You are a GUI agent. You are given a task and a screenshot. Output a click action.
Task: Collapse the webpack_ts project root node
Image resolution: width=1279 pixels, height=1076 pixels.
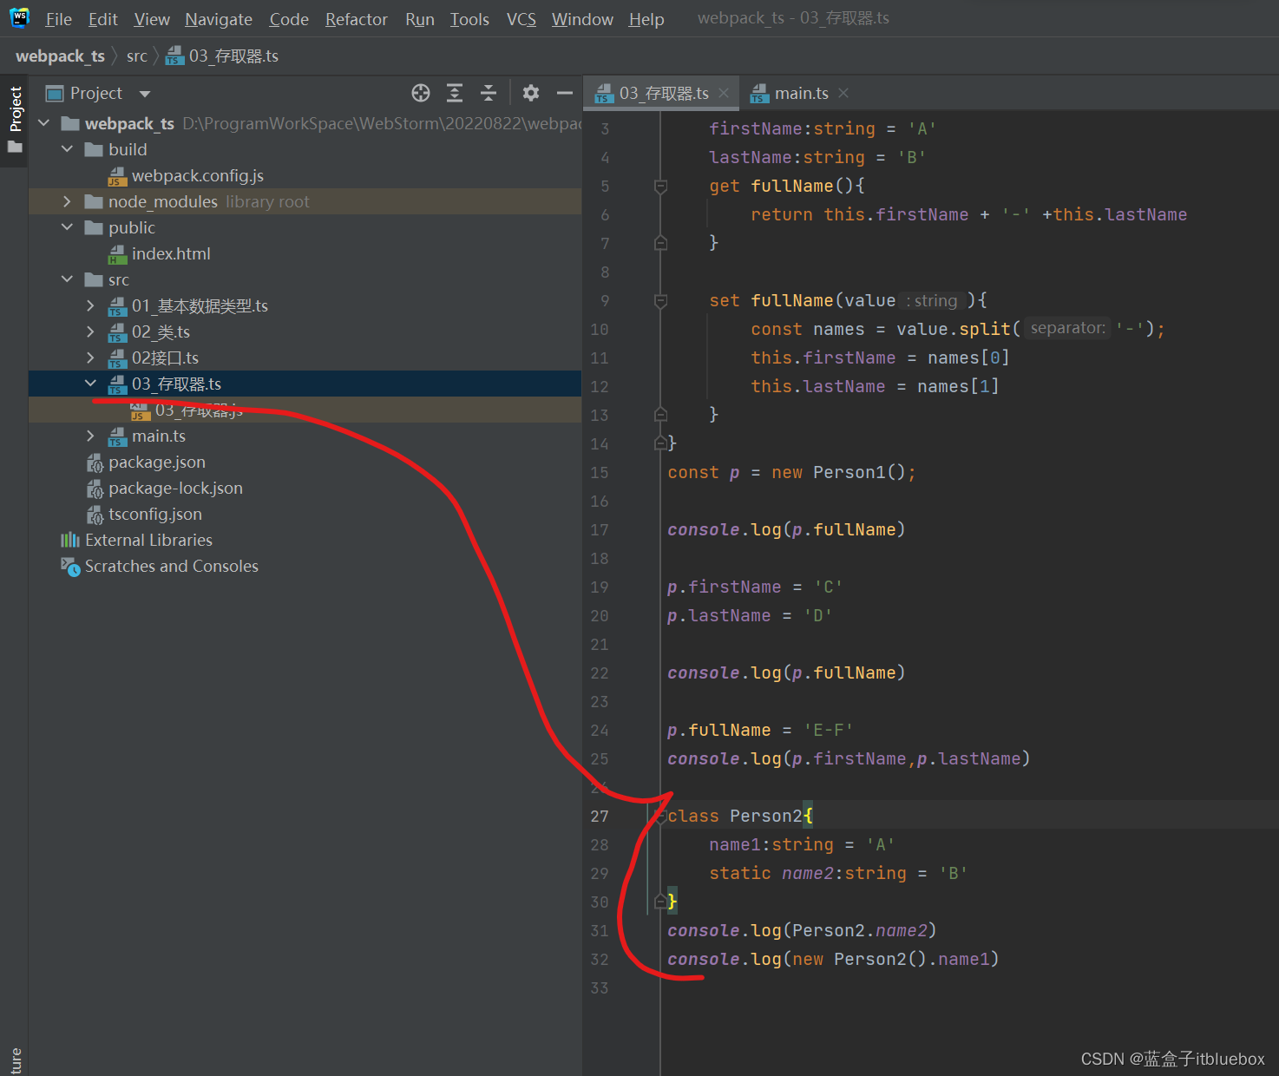coord(43,123)
